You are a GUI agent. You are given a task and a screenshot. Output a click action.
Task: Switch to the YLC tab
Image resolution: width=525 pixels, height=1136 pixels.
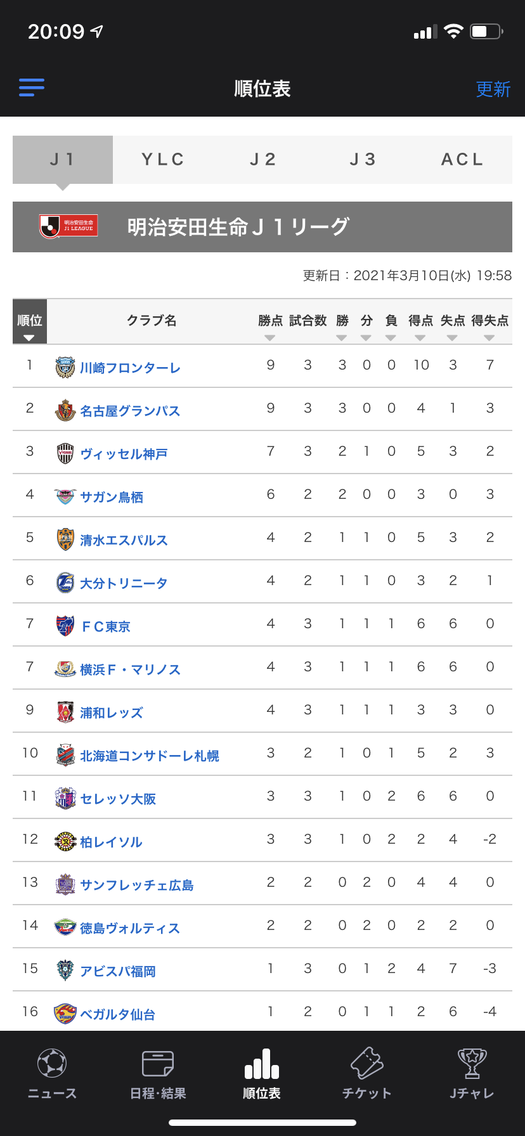[163, 160]
